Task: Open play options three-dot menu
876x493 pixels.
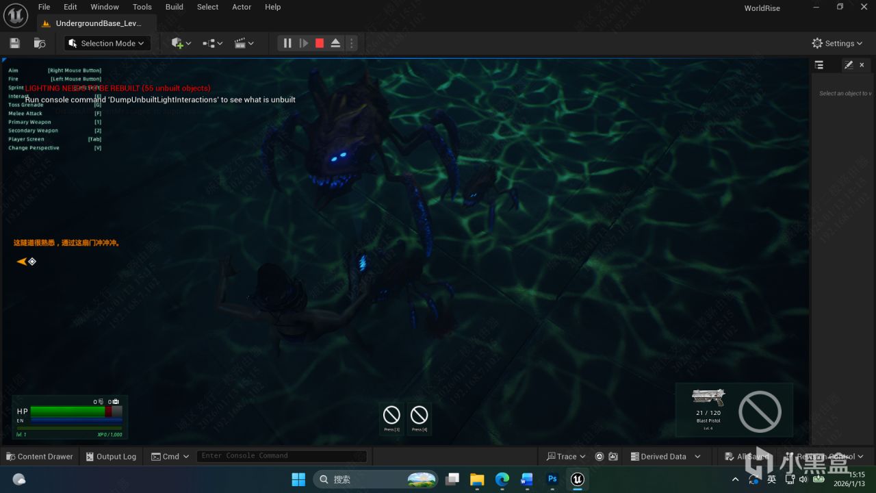Action: click(x=352, y=43)
